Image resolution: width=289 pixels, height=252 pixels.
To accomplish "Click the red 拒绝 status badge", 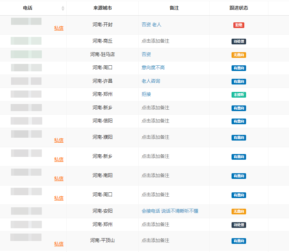I will click(239, 25).
